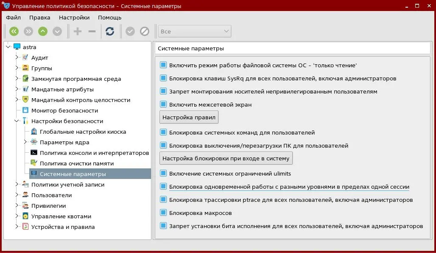Click the Управление квотами icon
The height and width of the screenshot is (253, 436).
(x=25, y=216)
